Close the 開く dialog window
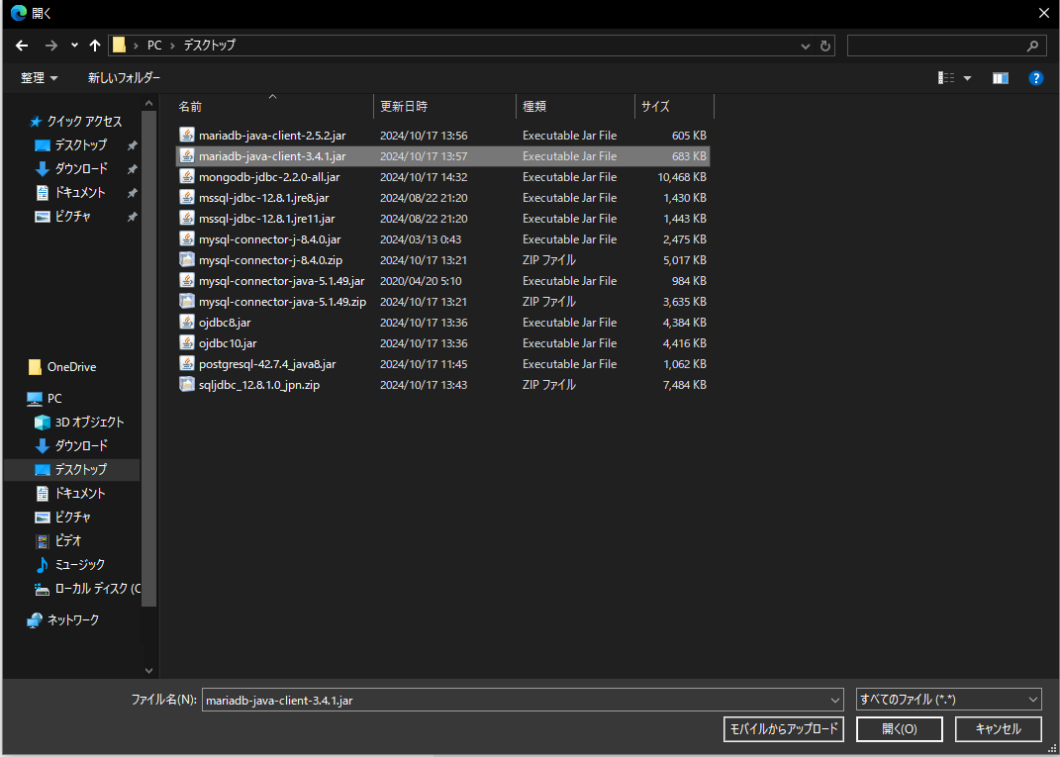1060x757 pixels. (x=1043, y=14)
